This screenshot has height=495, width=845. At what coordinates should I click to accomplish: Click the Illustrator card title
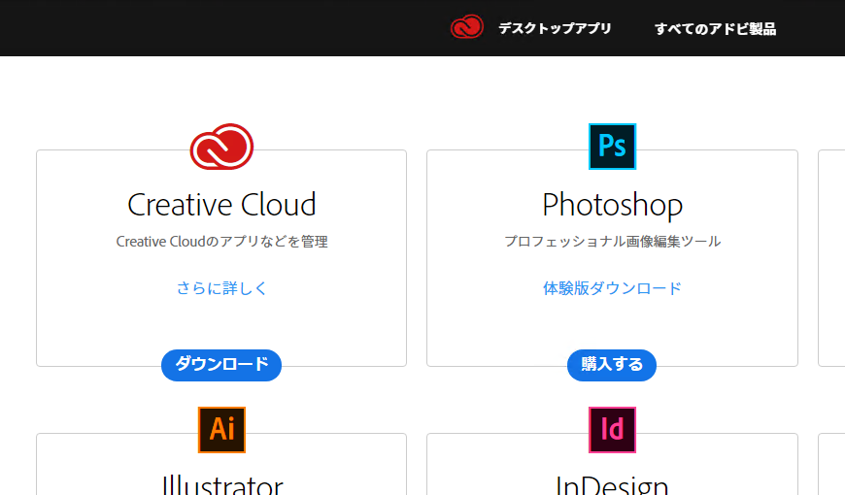(x=222, y=484)
